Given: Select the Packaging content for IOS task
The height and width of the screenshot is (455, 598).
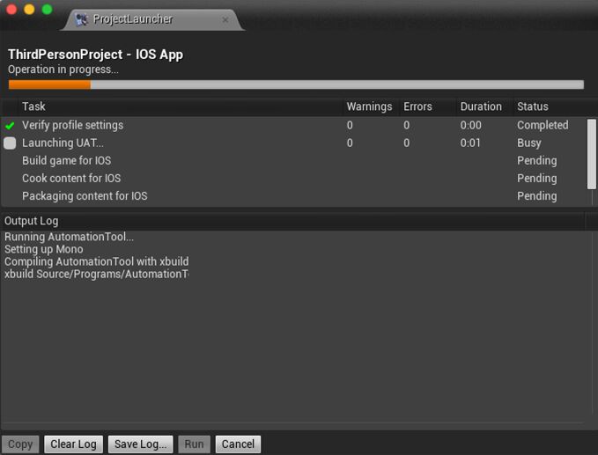Looking at the screenshot, I should 293,196.
